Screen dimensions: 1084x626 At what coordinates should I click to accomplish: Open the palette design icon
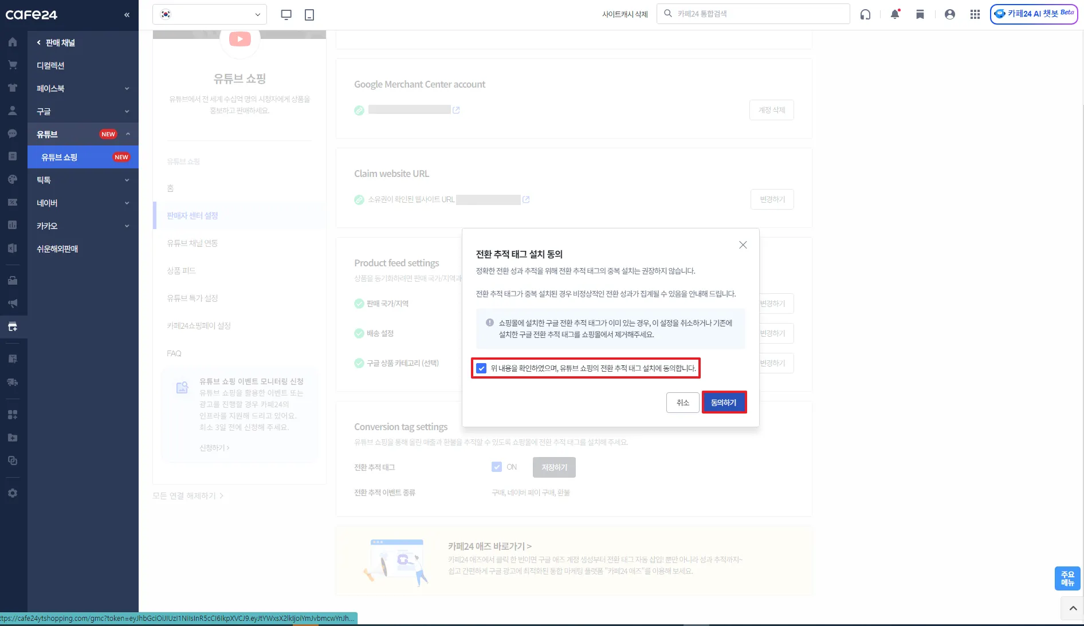(x=13, y=179)
